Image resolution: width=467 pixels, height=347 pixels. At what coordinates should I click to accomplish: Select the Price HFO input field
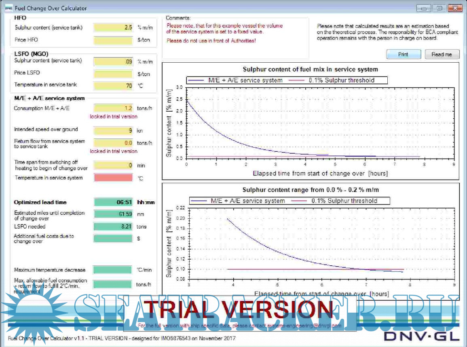point(113,40)
